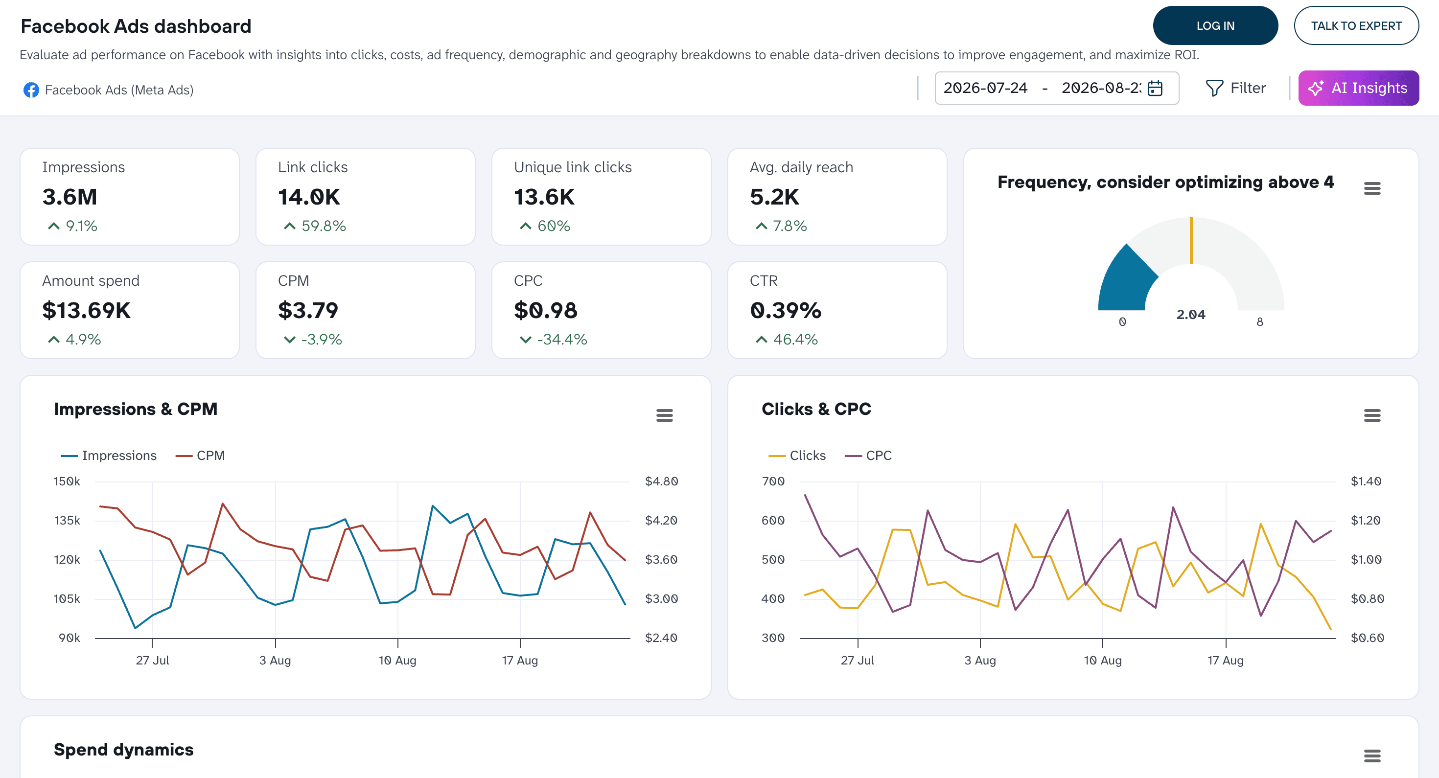This screenshot has height=778, width=1439.
Task: Toggle the Impressions legend series
Action: coord(108,456)
